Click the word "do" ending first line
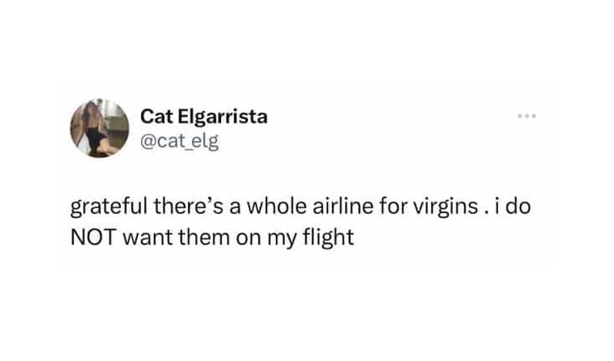The height and width of the screenshot is (361, 614). pos(518,206)
